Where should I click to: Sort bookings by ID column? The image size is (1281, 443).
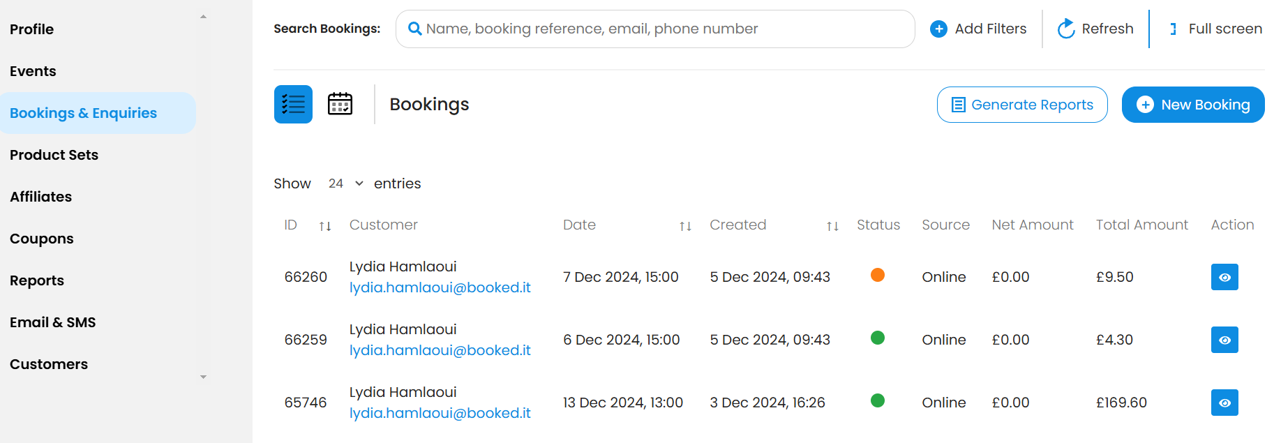click(x=324, y=225)
